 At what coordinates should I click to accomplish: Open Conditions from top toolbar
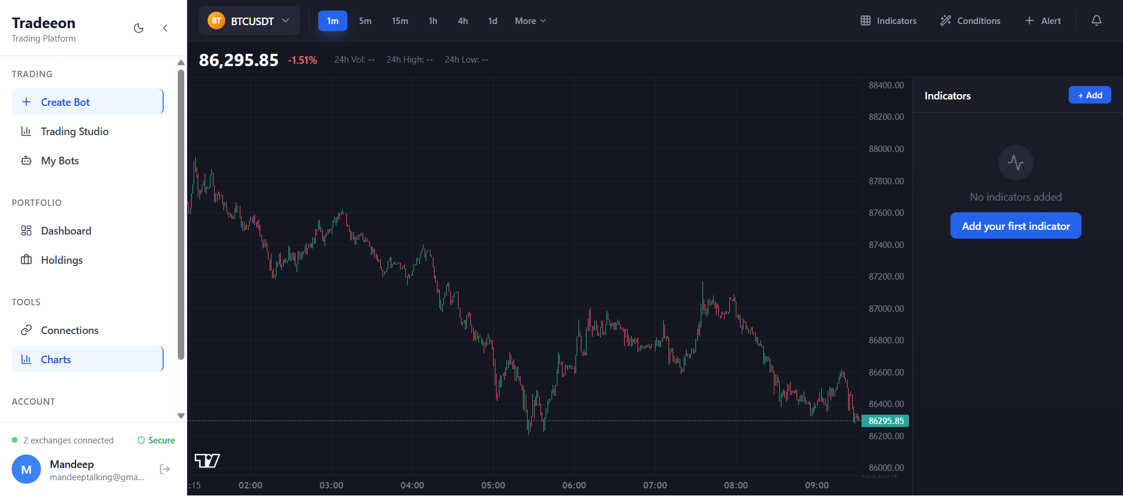click(970, 20)
